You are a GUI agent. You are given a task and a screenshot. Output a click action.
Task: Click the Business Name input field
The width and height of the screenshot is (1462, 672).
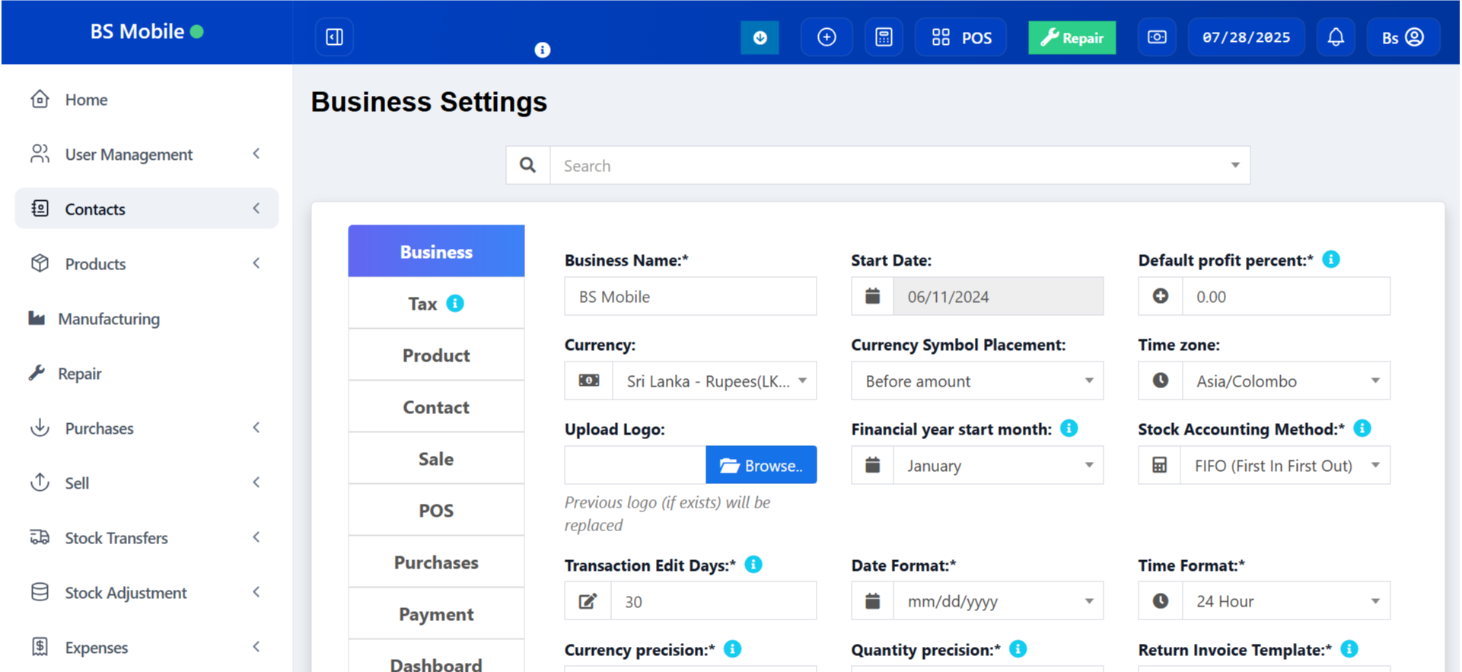(x=690, y=297)
